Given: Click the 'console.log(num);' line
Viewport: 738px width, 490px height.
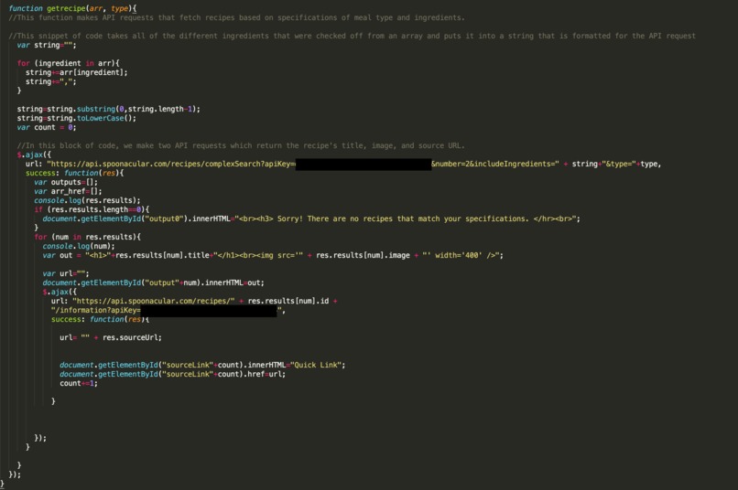Looking at the screenshot, I should 79,246.
